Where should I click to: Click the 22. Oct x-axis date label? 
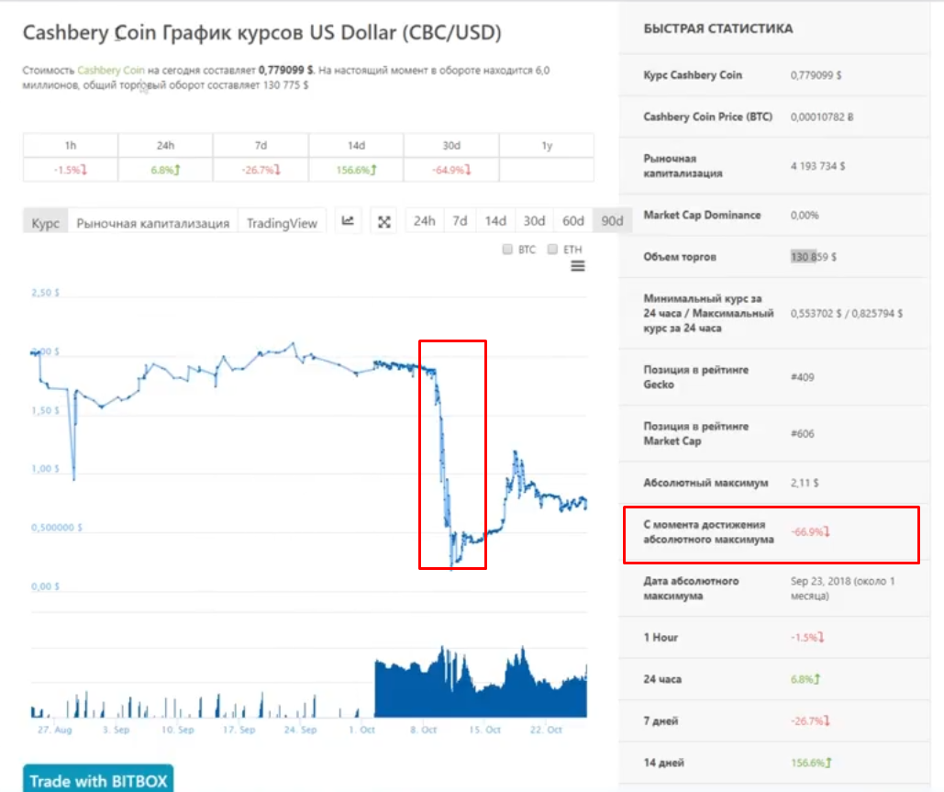546,730
